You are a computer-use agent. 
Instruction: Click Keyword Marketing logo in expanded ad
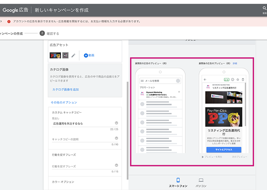click(208, 86)
